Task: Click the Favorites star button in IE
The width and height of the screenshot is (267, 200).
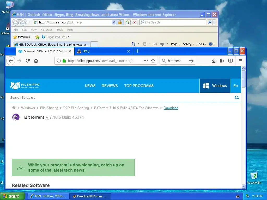Action: click(22, 37)
